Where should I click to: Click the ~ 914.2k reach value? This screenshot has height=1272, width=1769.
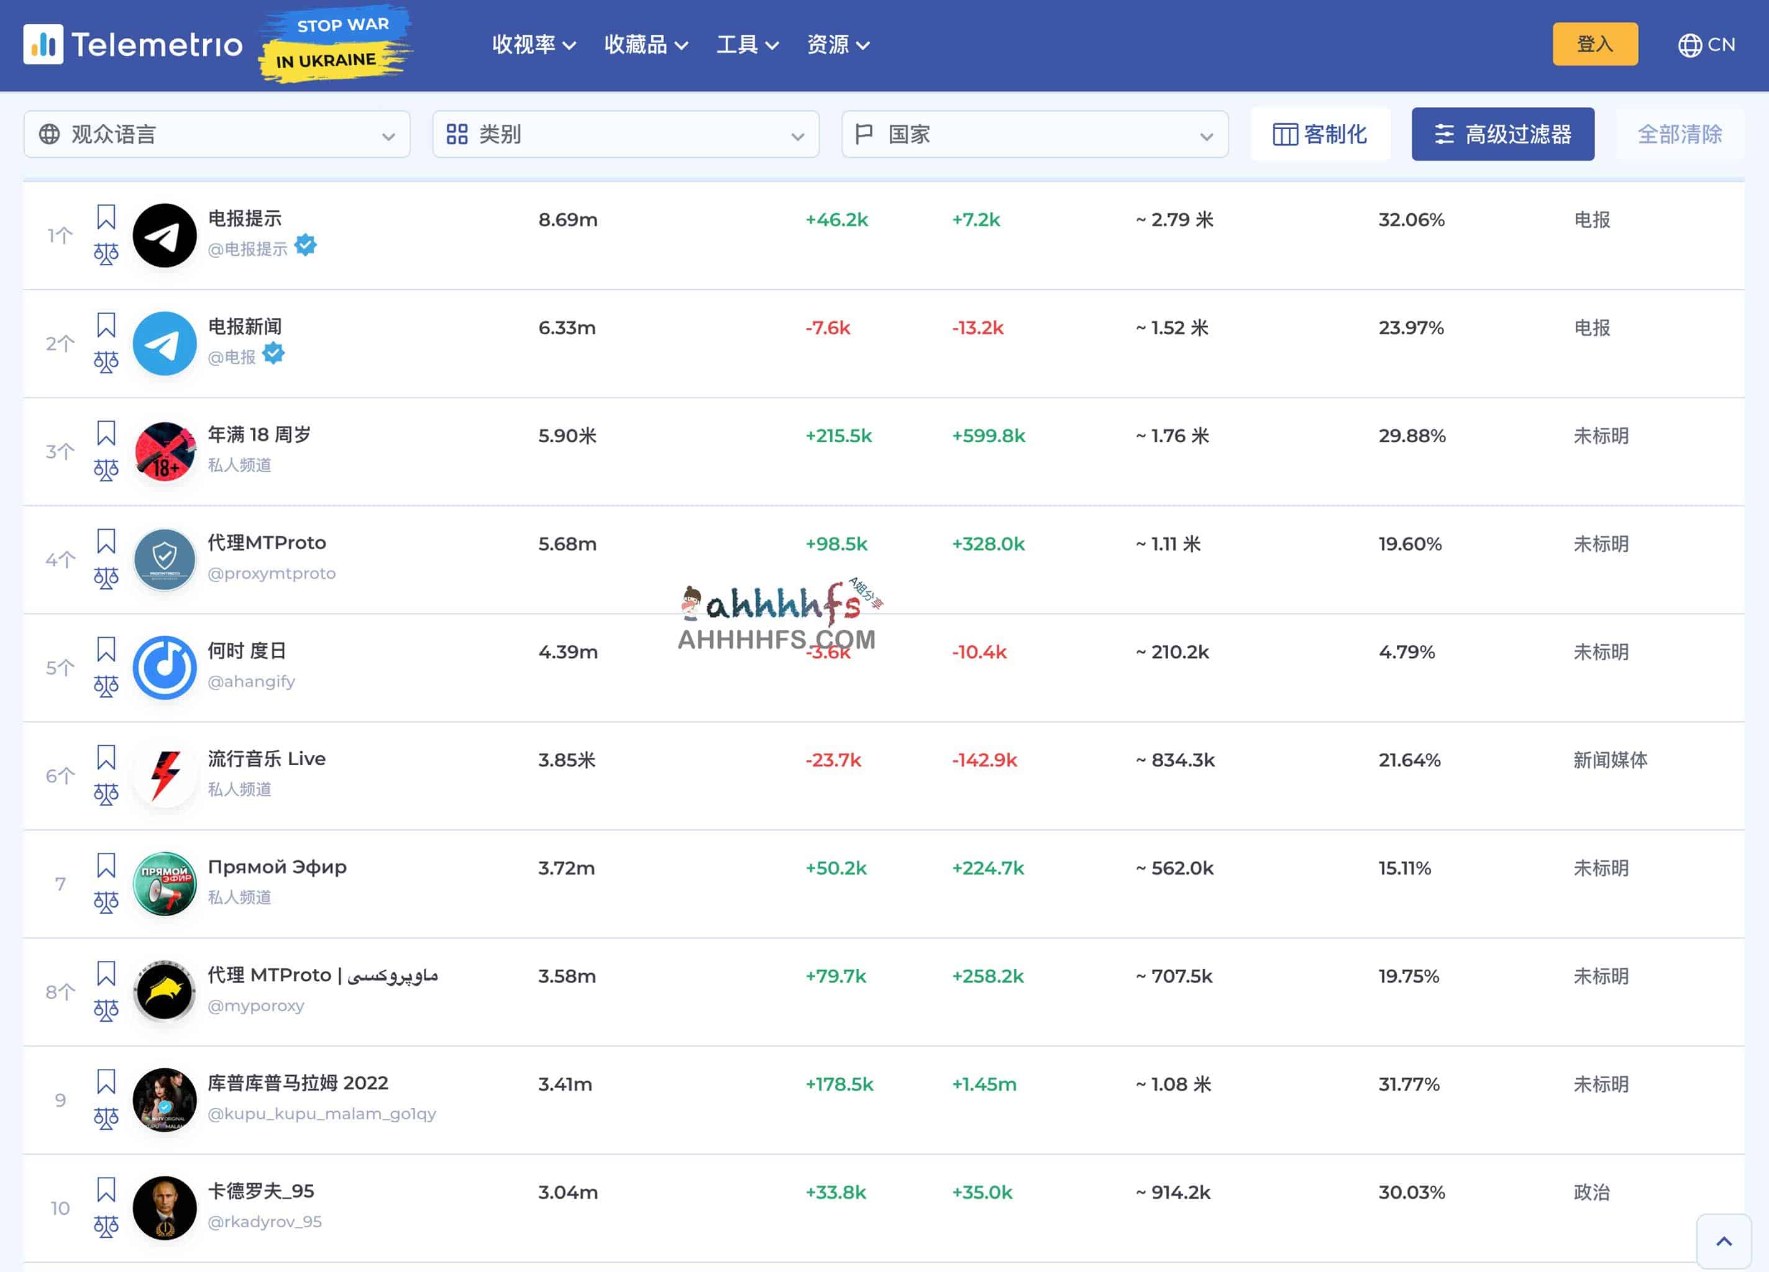click(1173, 1192)
